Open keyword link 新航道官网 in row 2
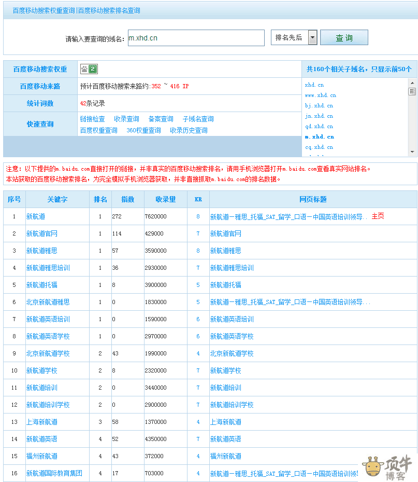The height and width of the screenshot is (482, 418). pos(42,233)
